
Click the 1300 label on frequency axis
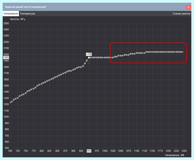(6, 98)
